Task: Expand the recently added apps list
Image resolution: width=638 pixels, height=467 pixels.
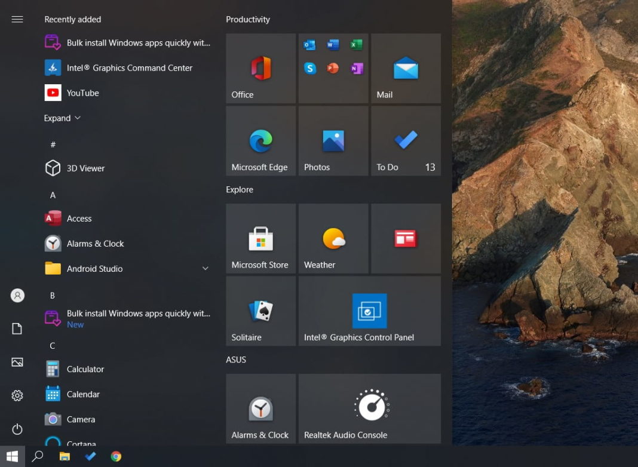Action: click(62, 118)
